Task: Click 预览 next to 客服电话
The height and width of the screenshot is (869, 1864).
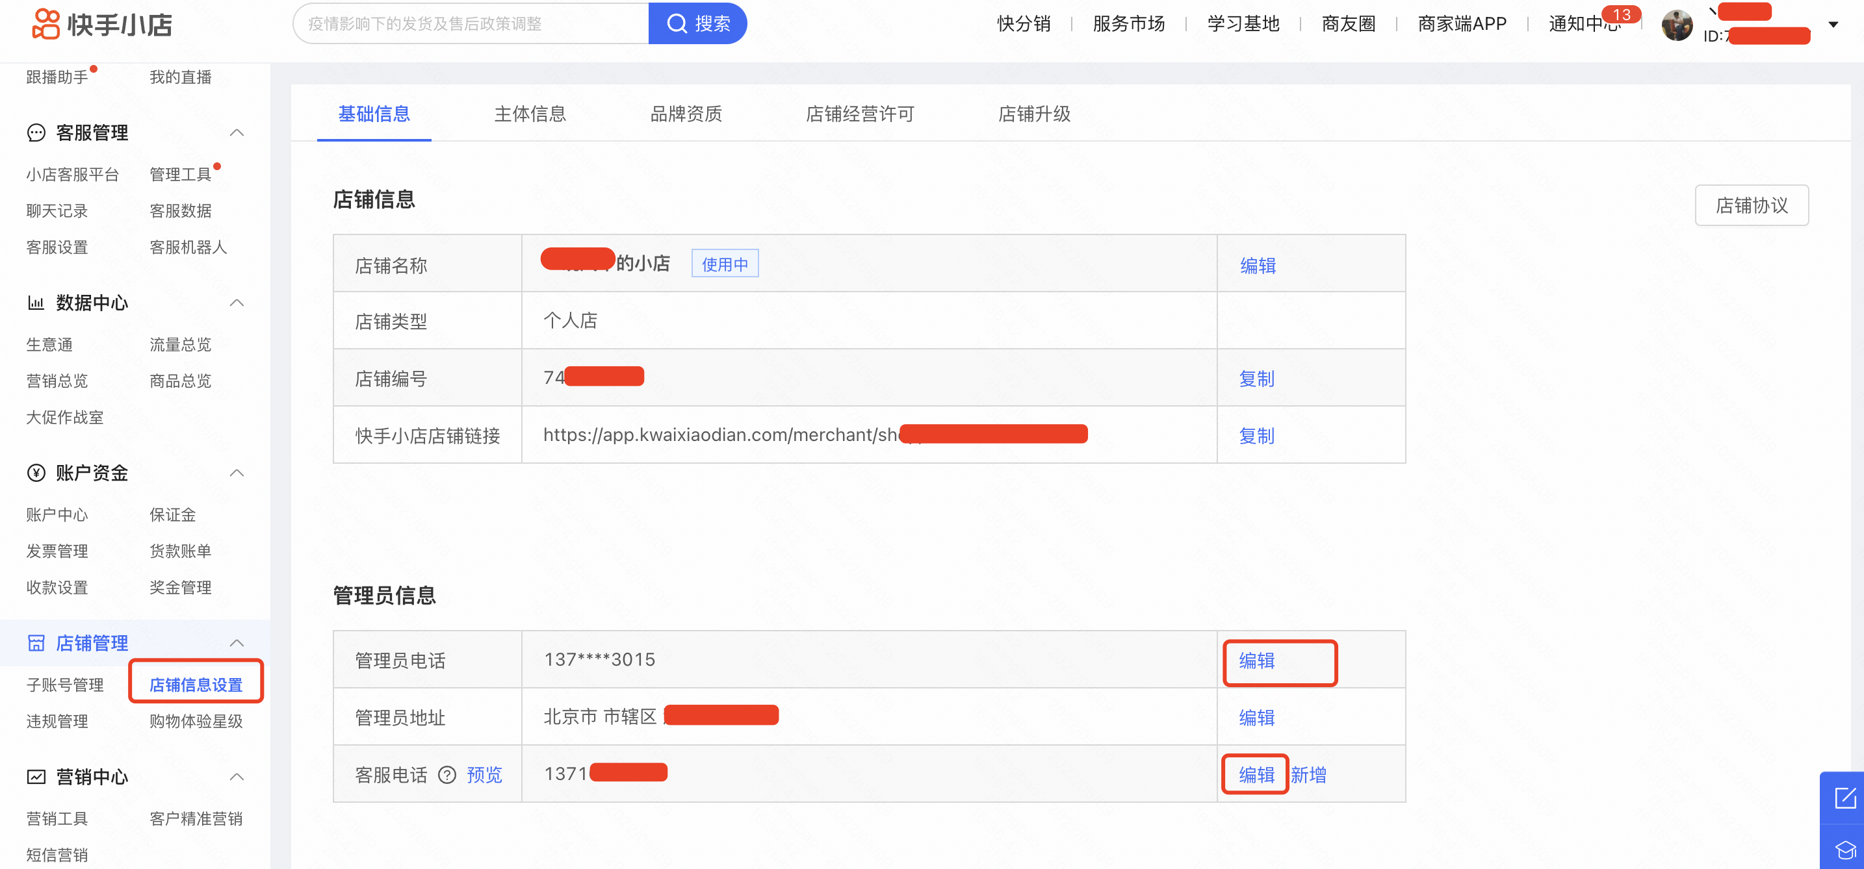Action: [484, 775]
